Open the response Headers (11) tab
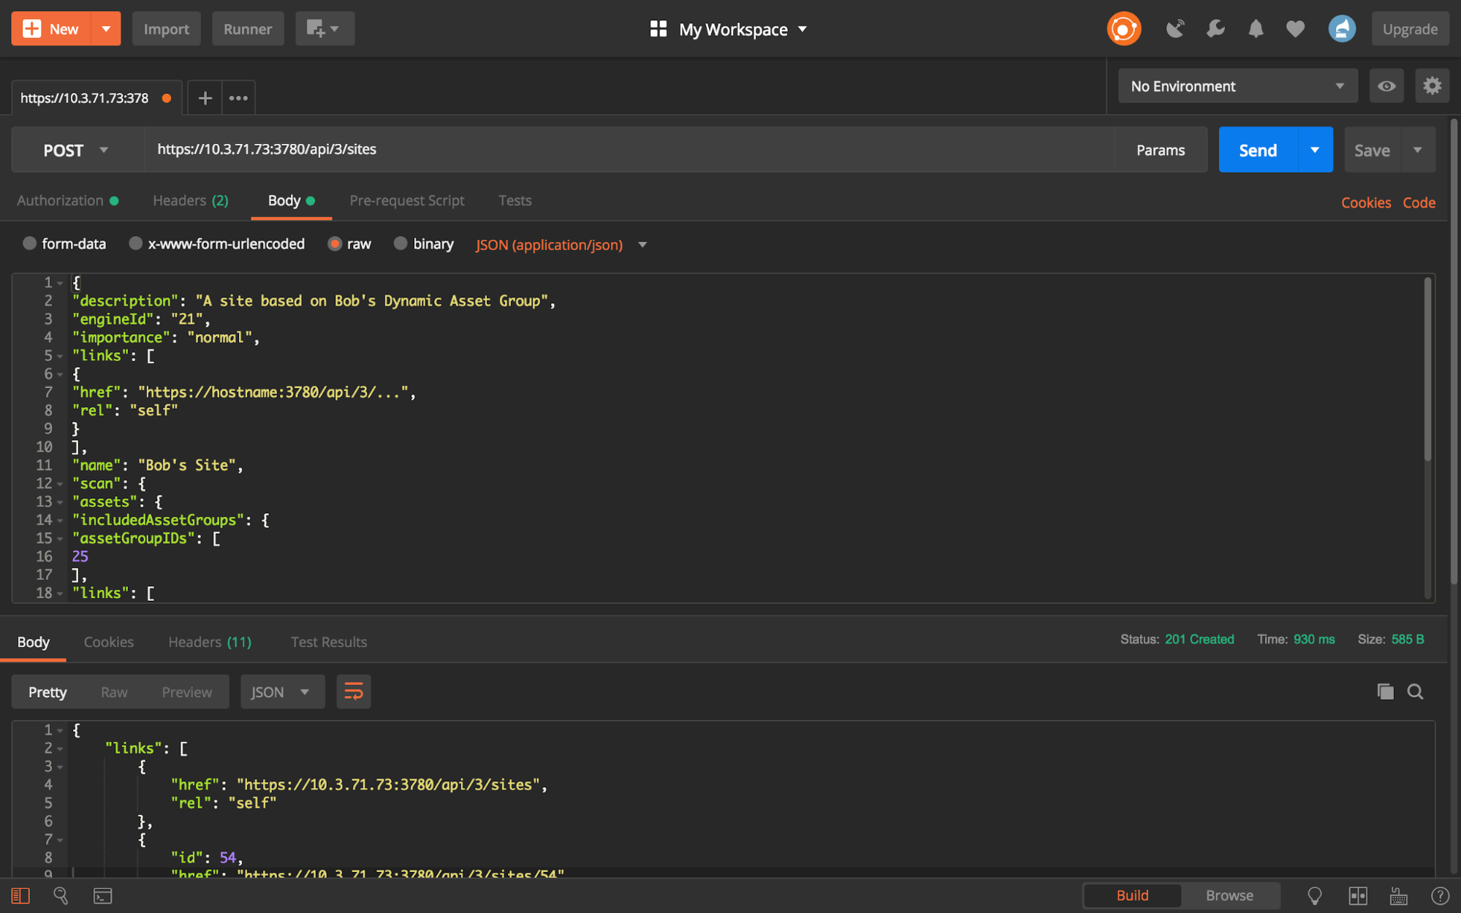The width and height of the screenshot is (1461, 913). (x=209, y=642)
